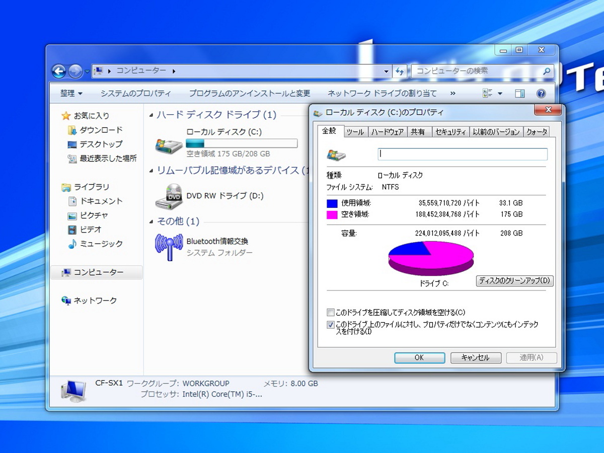
Task: Click the drive icon beside the label field
Action: tap(336, 155)
